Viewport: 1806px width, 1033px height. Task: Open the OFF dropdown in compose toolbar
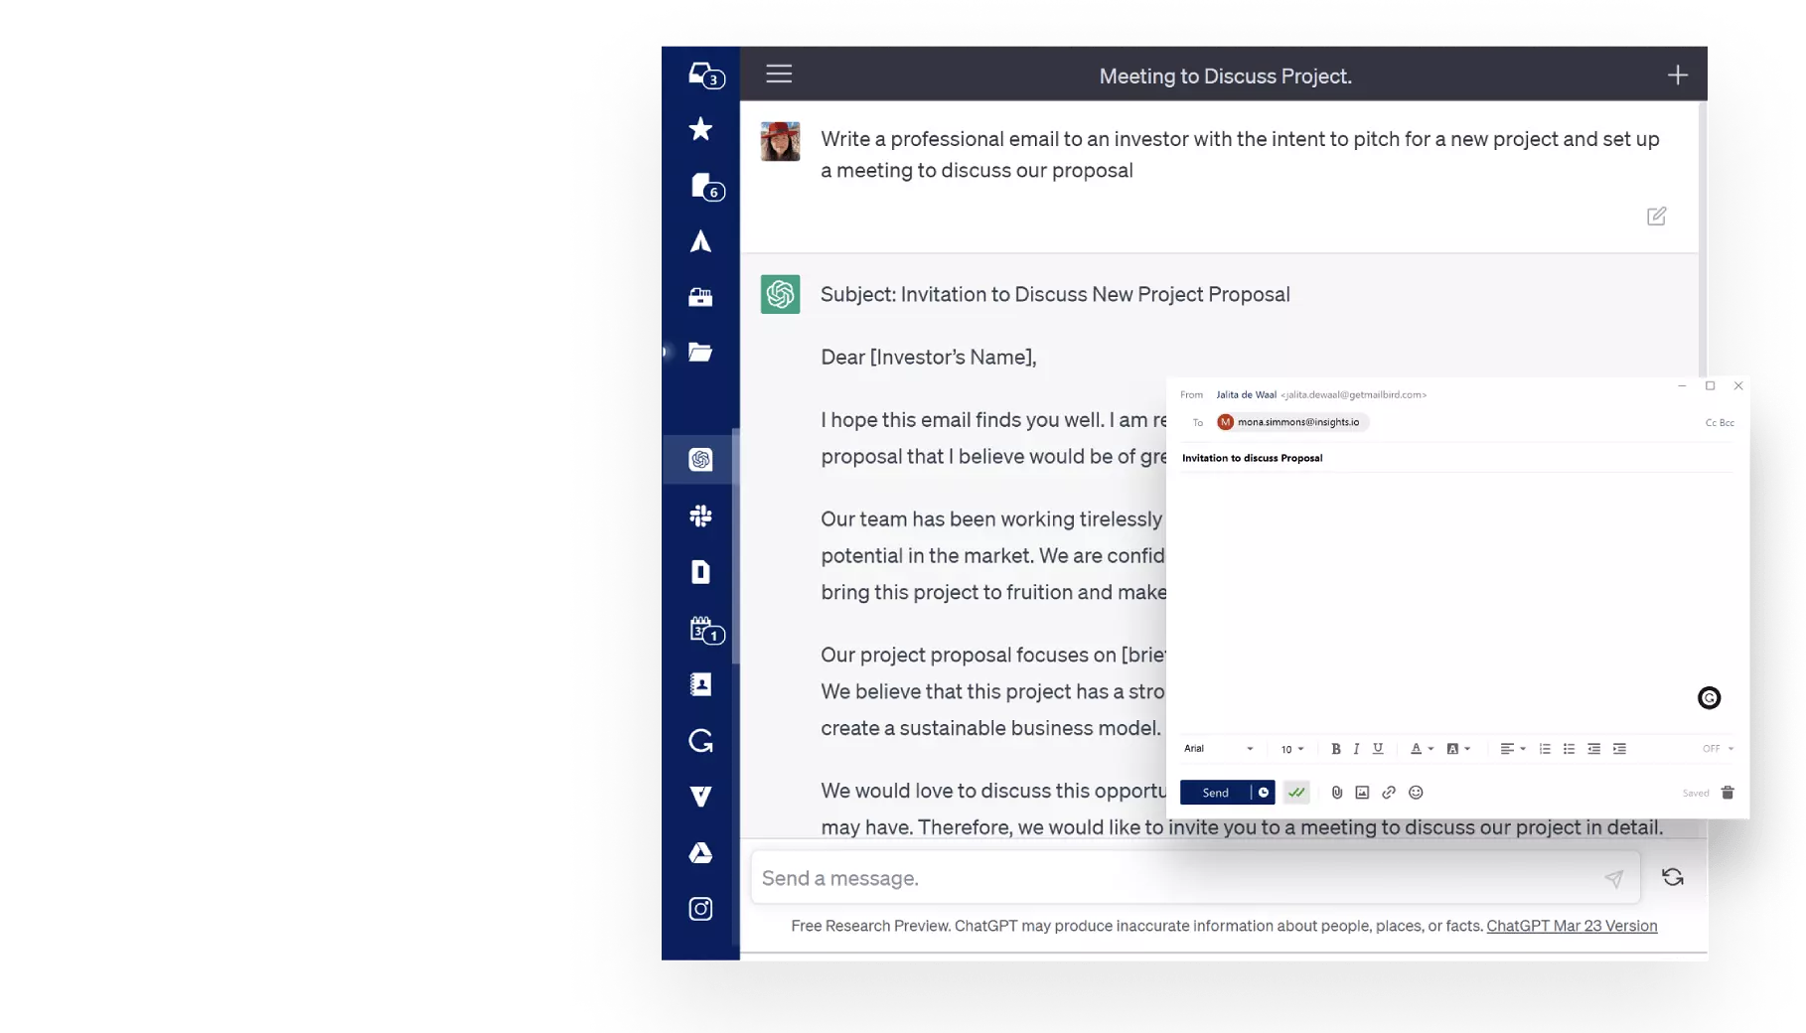pyautogui.click(x=1718, y=749)
